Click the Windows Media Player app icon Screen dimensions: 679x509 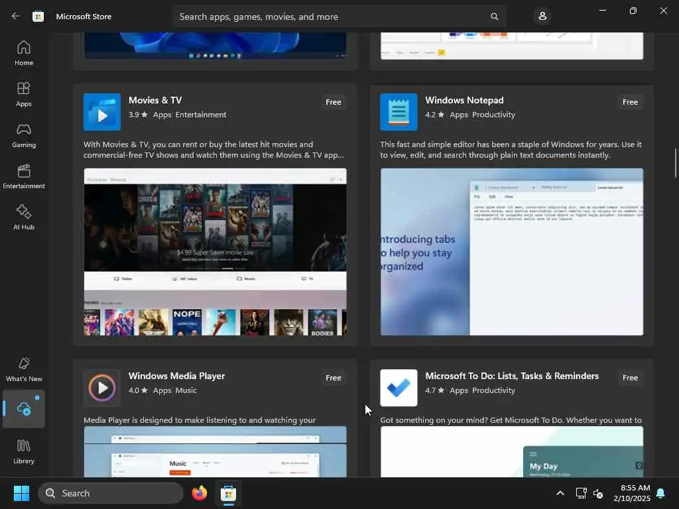pos(101,388)
